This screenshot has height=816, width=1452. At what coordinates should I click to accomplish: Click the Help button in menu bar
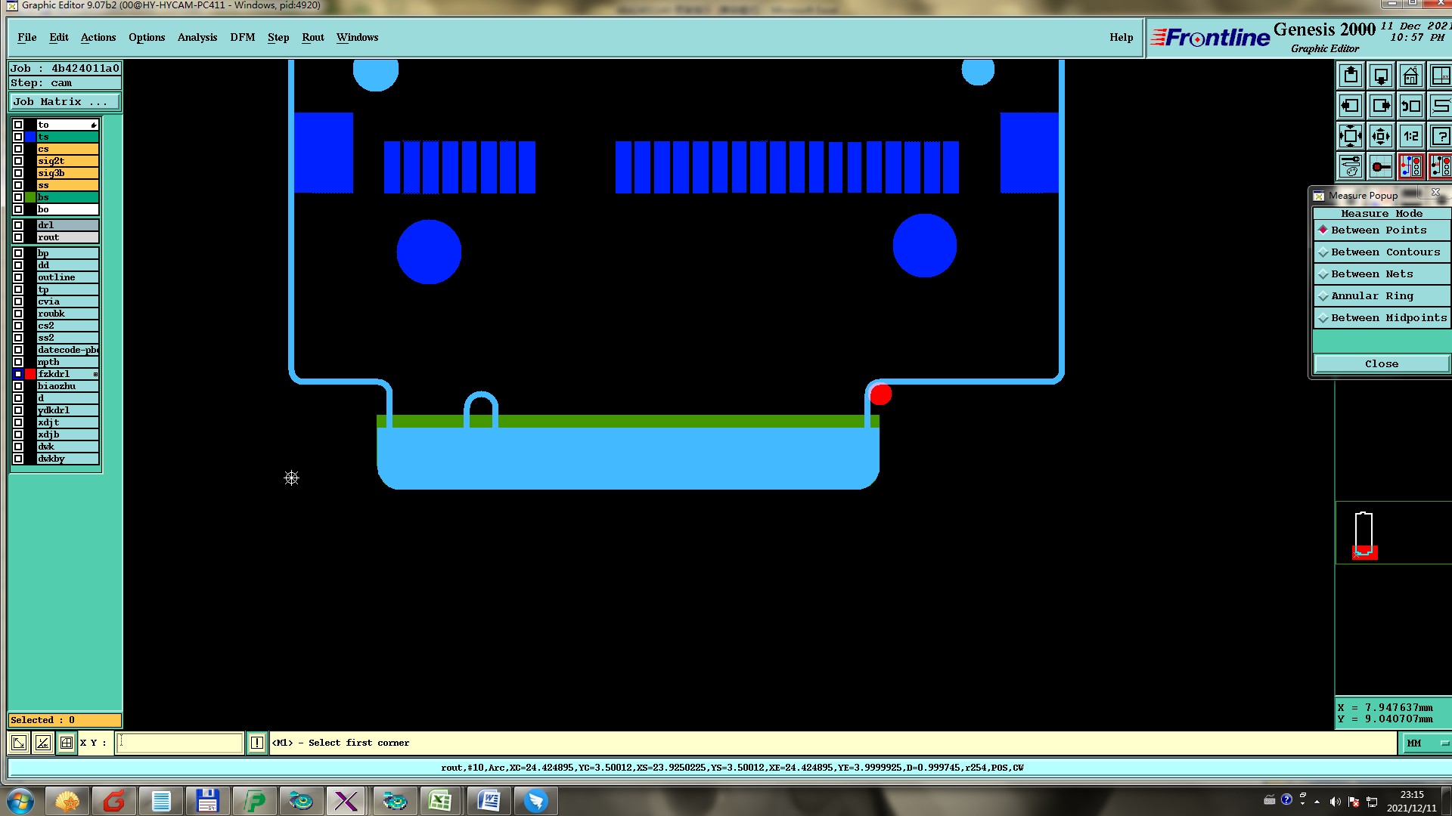click(x=1121, y=38)
